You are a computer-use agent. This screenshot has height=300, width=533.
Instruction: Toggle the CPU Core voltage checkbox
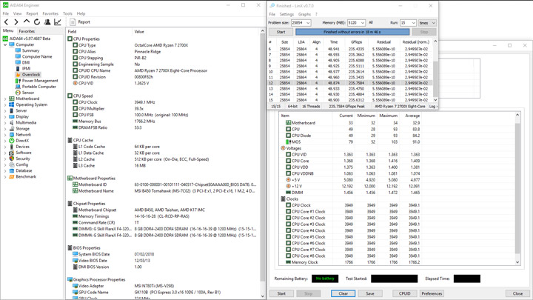[288, 161]
